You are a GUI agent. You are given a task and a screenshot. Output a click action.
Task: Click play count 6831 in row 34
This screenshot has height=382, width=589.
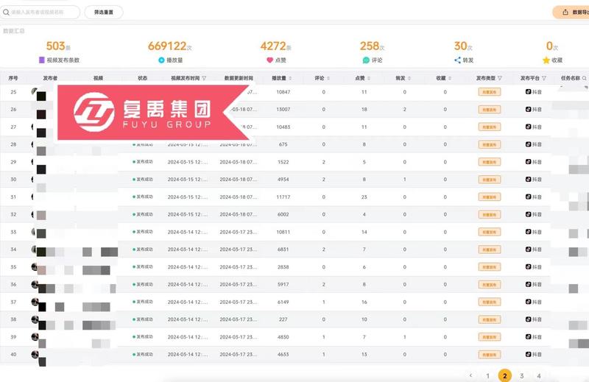tap(283, 250)
